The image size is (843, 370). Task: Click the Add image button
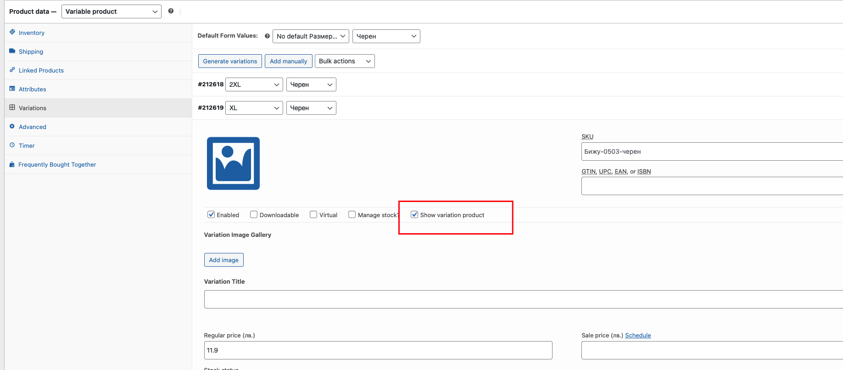pos(224,260)
